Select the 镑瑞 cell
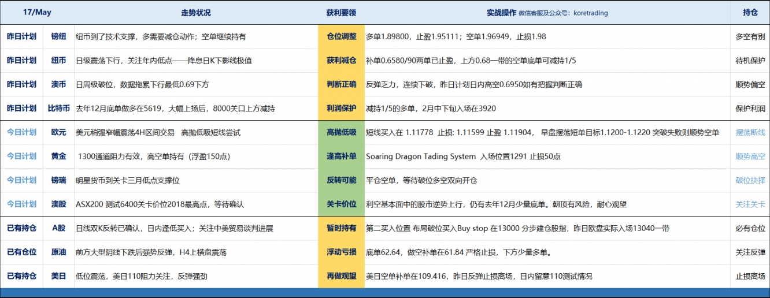The width and height of the screenshot is (770, 298). [x=58, y=180]
